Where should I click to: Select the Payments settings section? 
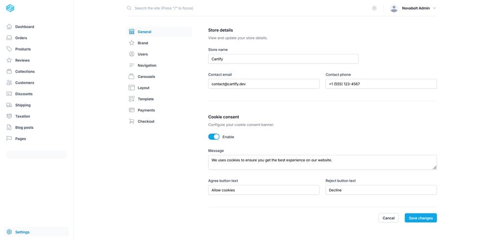[x=146, y=110]
